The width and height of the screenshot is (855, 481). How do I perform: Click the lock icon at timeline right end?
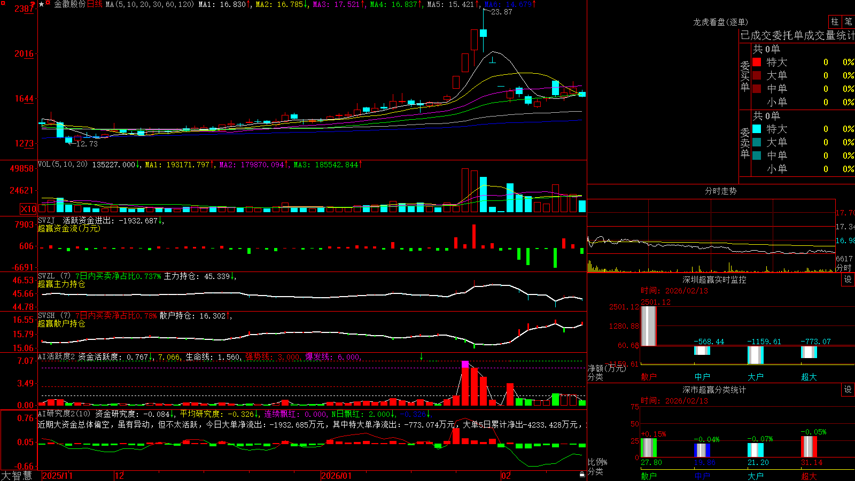tap(582, 475)
